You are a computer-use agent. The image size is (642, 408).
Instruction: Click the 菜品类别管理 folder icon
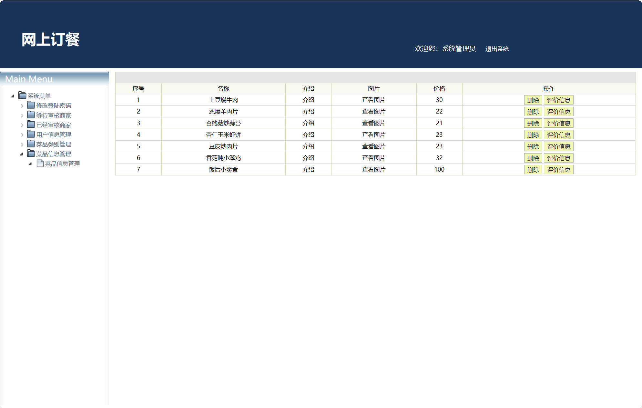(x=31, y=144)
